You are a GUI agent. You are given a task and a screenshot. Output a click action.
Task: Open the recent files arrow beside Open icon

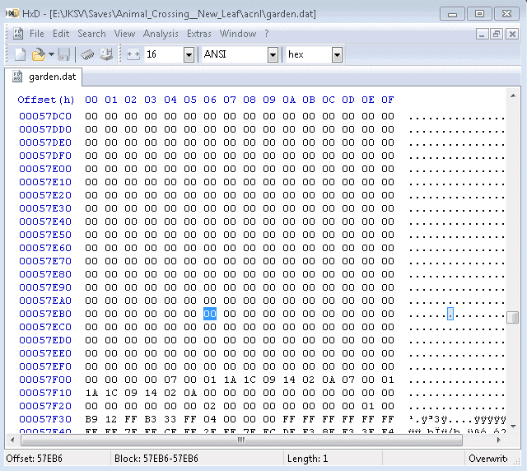click(51, 54)
